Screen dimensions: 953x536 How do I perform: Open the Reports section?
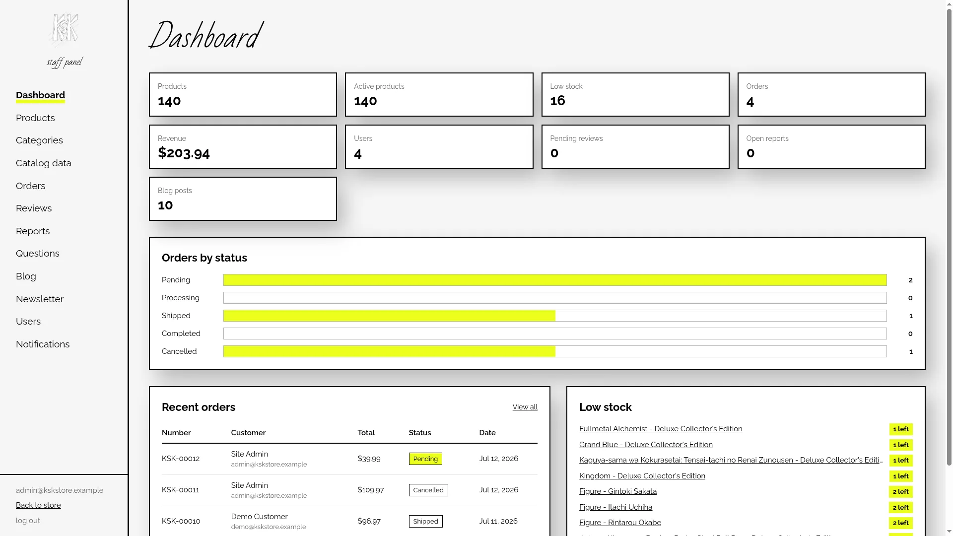(x=33, y=231)
